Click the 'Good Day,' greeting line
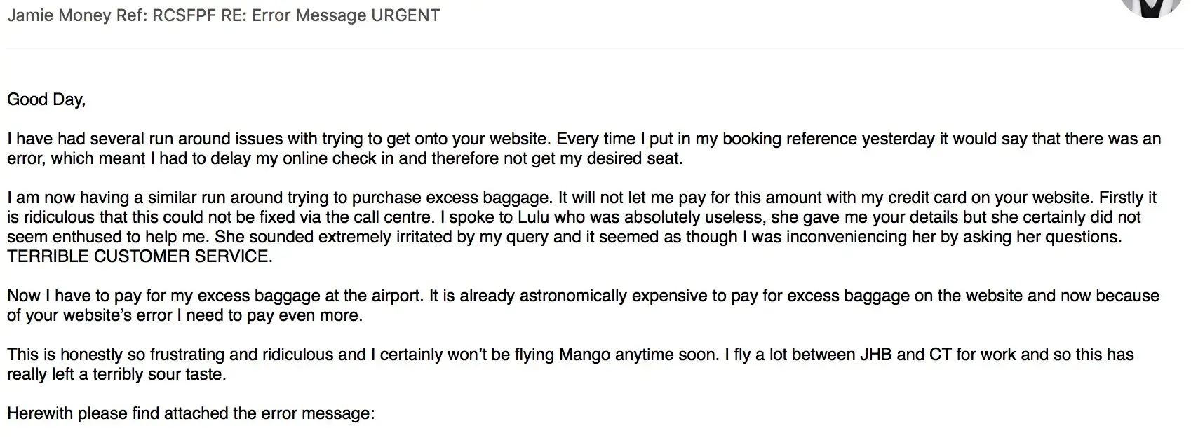 click(46, 99)
